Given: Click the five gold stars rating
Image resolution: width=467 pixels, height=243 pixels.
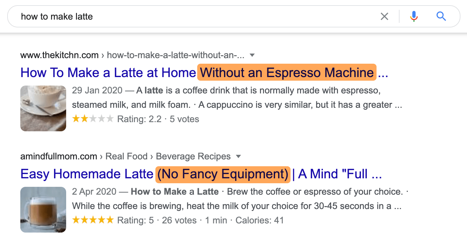Looking at the screenshot, I should coord(93,220).
